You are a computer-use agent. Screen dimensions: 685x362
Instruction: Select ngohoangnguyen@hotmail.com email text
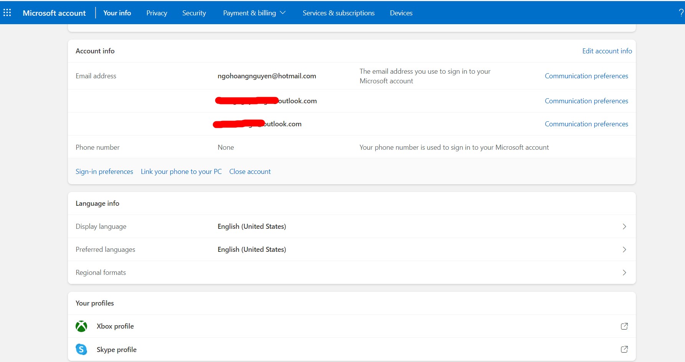[267, 76]
